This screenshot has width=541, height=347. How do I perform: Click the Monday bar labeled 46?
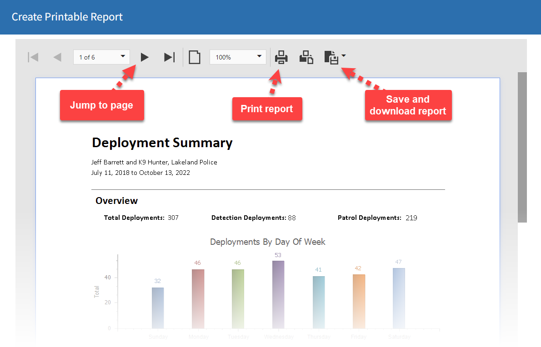point(198,299)
